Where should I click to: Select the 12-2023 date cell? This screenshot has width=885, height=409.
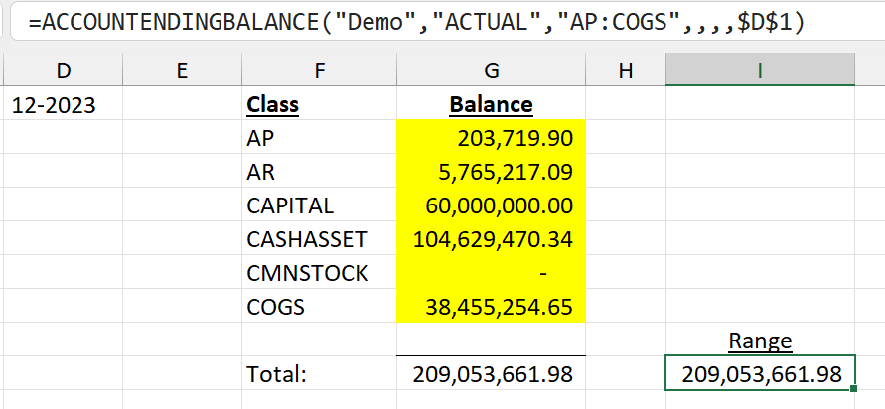pyautogui.click(x=64, y=103)
